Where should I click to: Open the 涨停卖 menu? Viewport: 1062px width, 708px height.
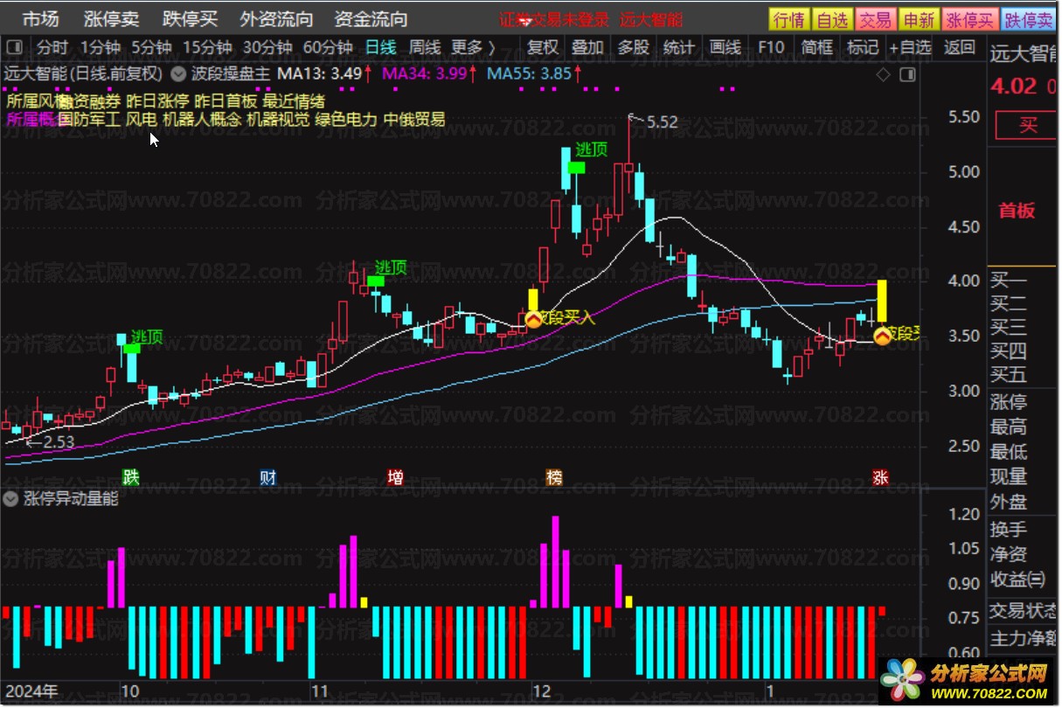111,19
